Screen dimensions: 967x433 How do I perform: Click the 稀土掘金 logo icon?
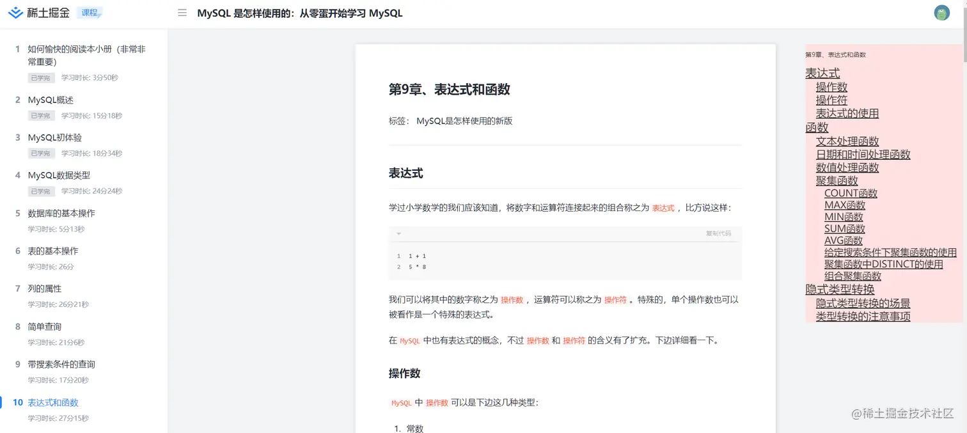click(15, 13)
